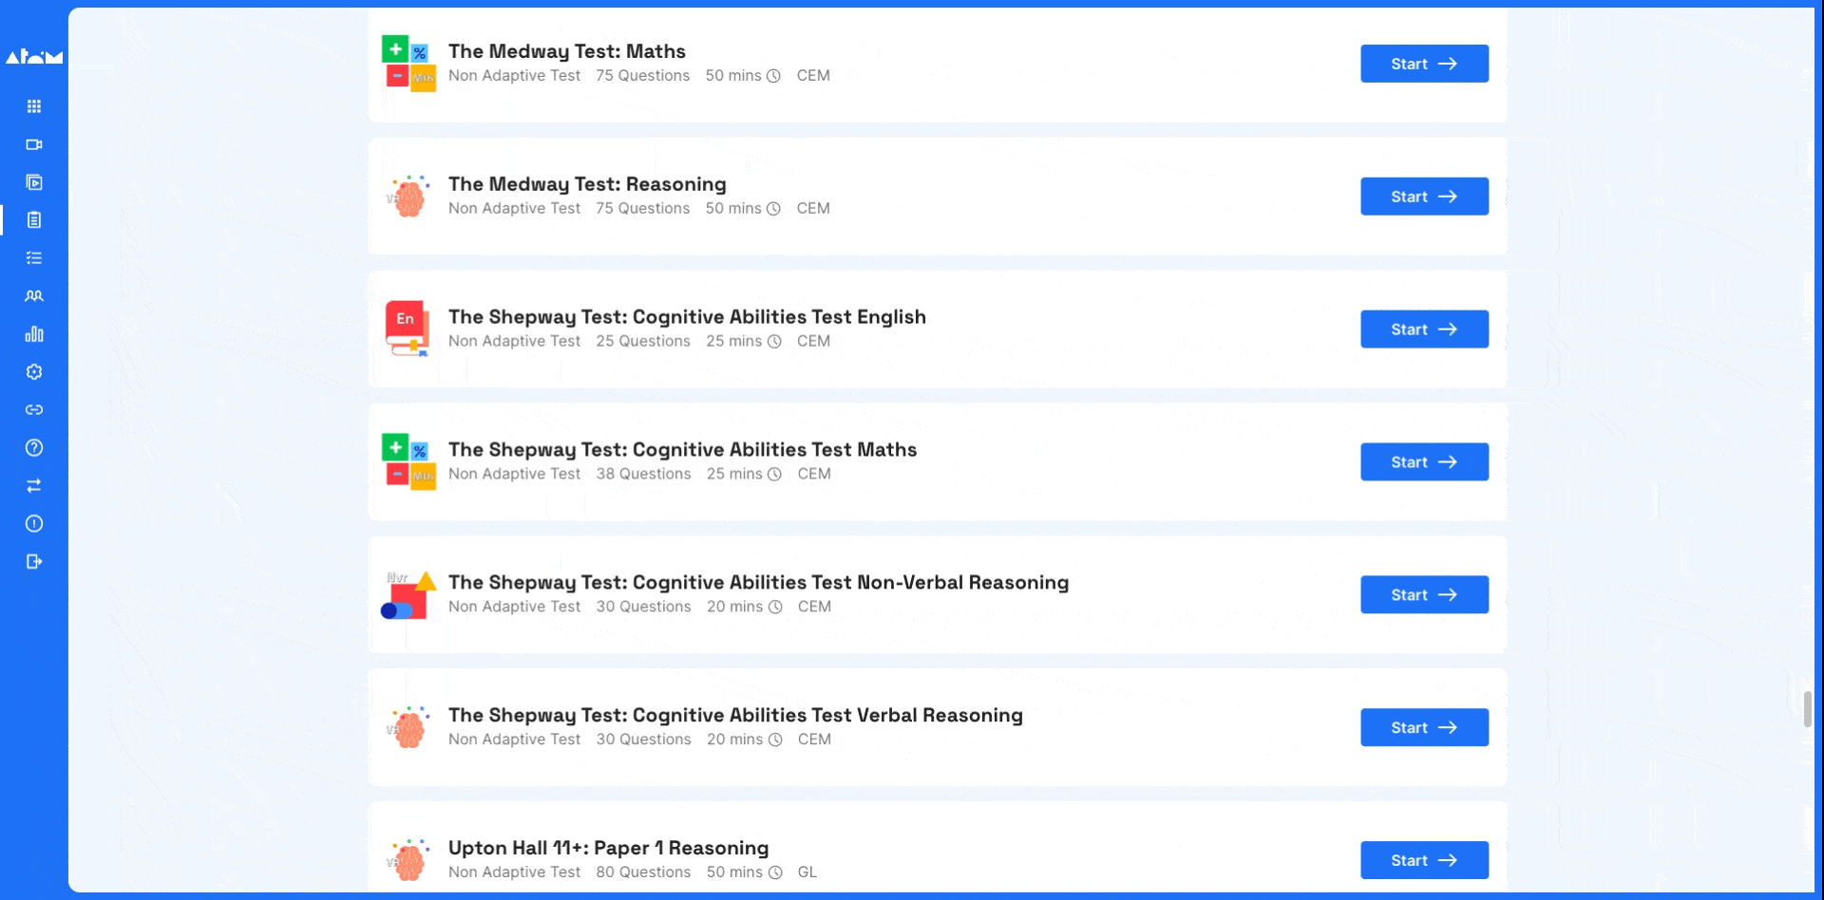Click '80 Questions' in Upton Hall row
1824x900 pixels.
coord(643,872)
